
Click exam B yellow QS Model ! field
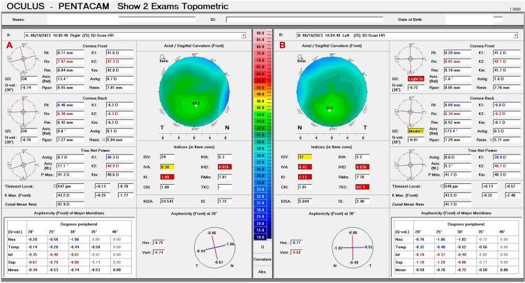(x=416, y=131)
